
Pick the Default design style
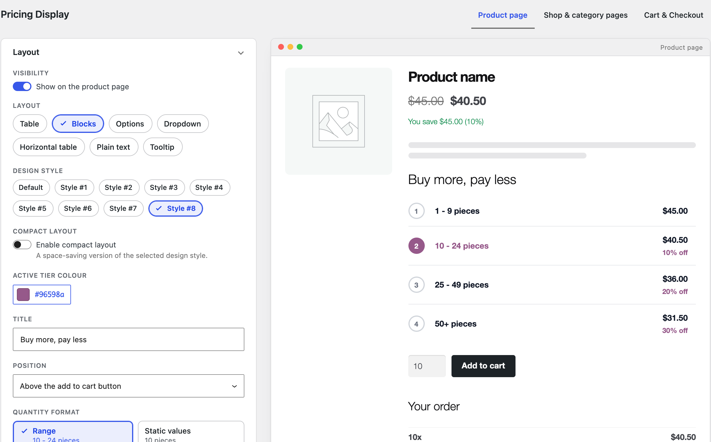tap(31, 187)
